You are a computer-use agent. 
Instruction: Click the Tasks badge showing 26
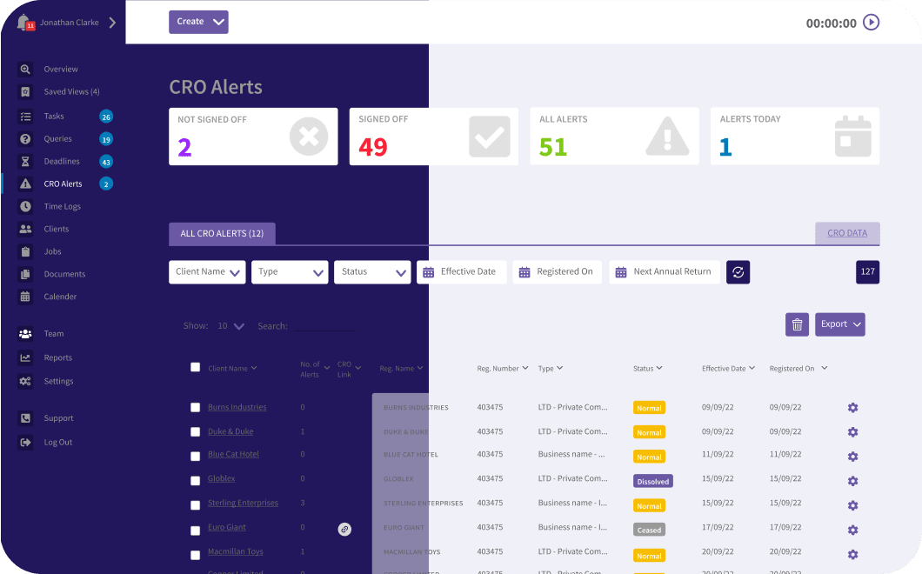106,117
